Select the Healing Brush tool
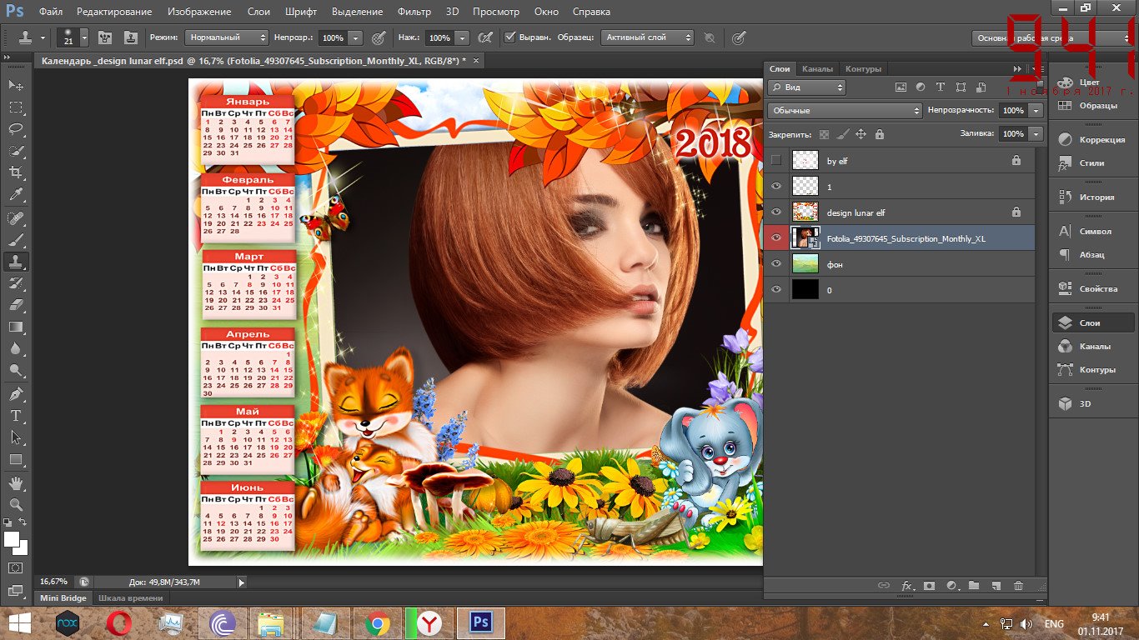 (16, 218)
